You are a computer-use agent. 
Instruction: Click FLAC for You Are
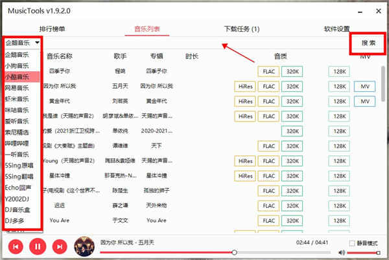(x=268, y=221)
